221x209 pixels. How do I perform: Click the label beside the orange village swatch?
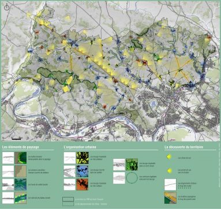click(98, 184)
